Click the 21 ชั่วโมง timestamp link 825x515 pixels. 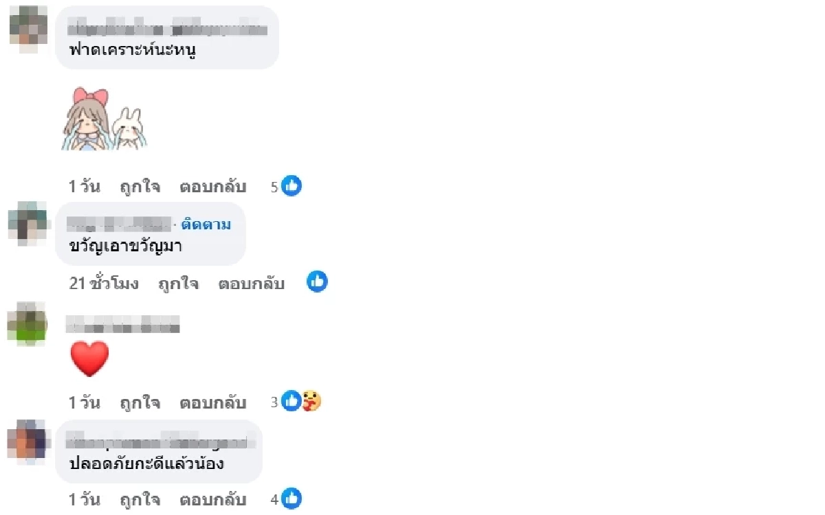tap(104, 284)
